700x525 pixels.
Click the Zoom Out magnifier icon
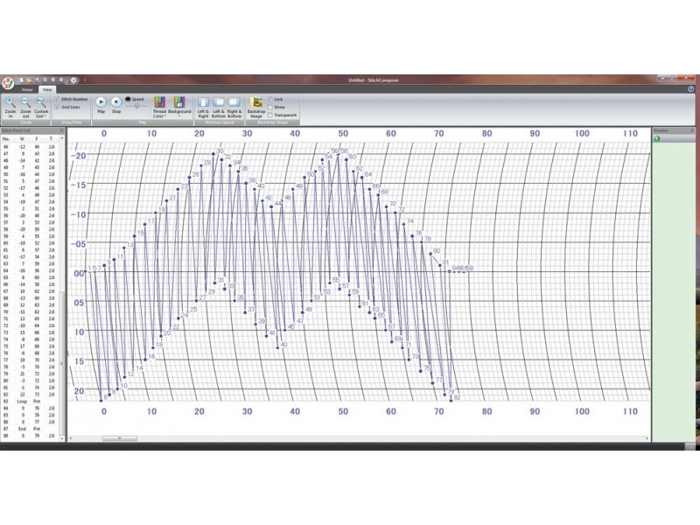click(x=25, y=103)
